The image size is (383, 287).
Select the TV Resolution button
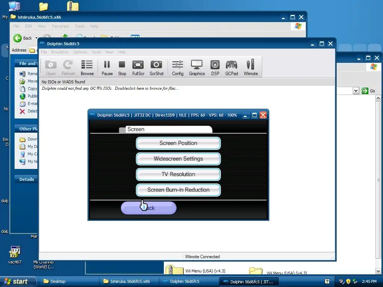pyautogui.click(x=178, y=175)
